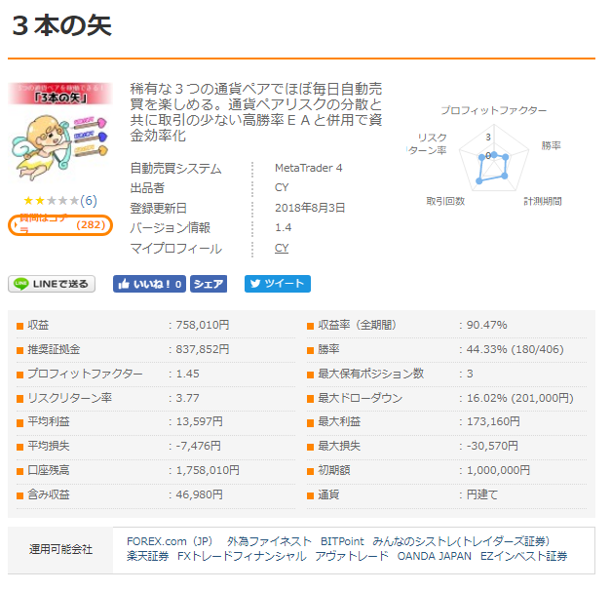Click the 計測期間 radar chart label
The image size is (611, 592).
[x=543, y=201]
